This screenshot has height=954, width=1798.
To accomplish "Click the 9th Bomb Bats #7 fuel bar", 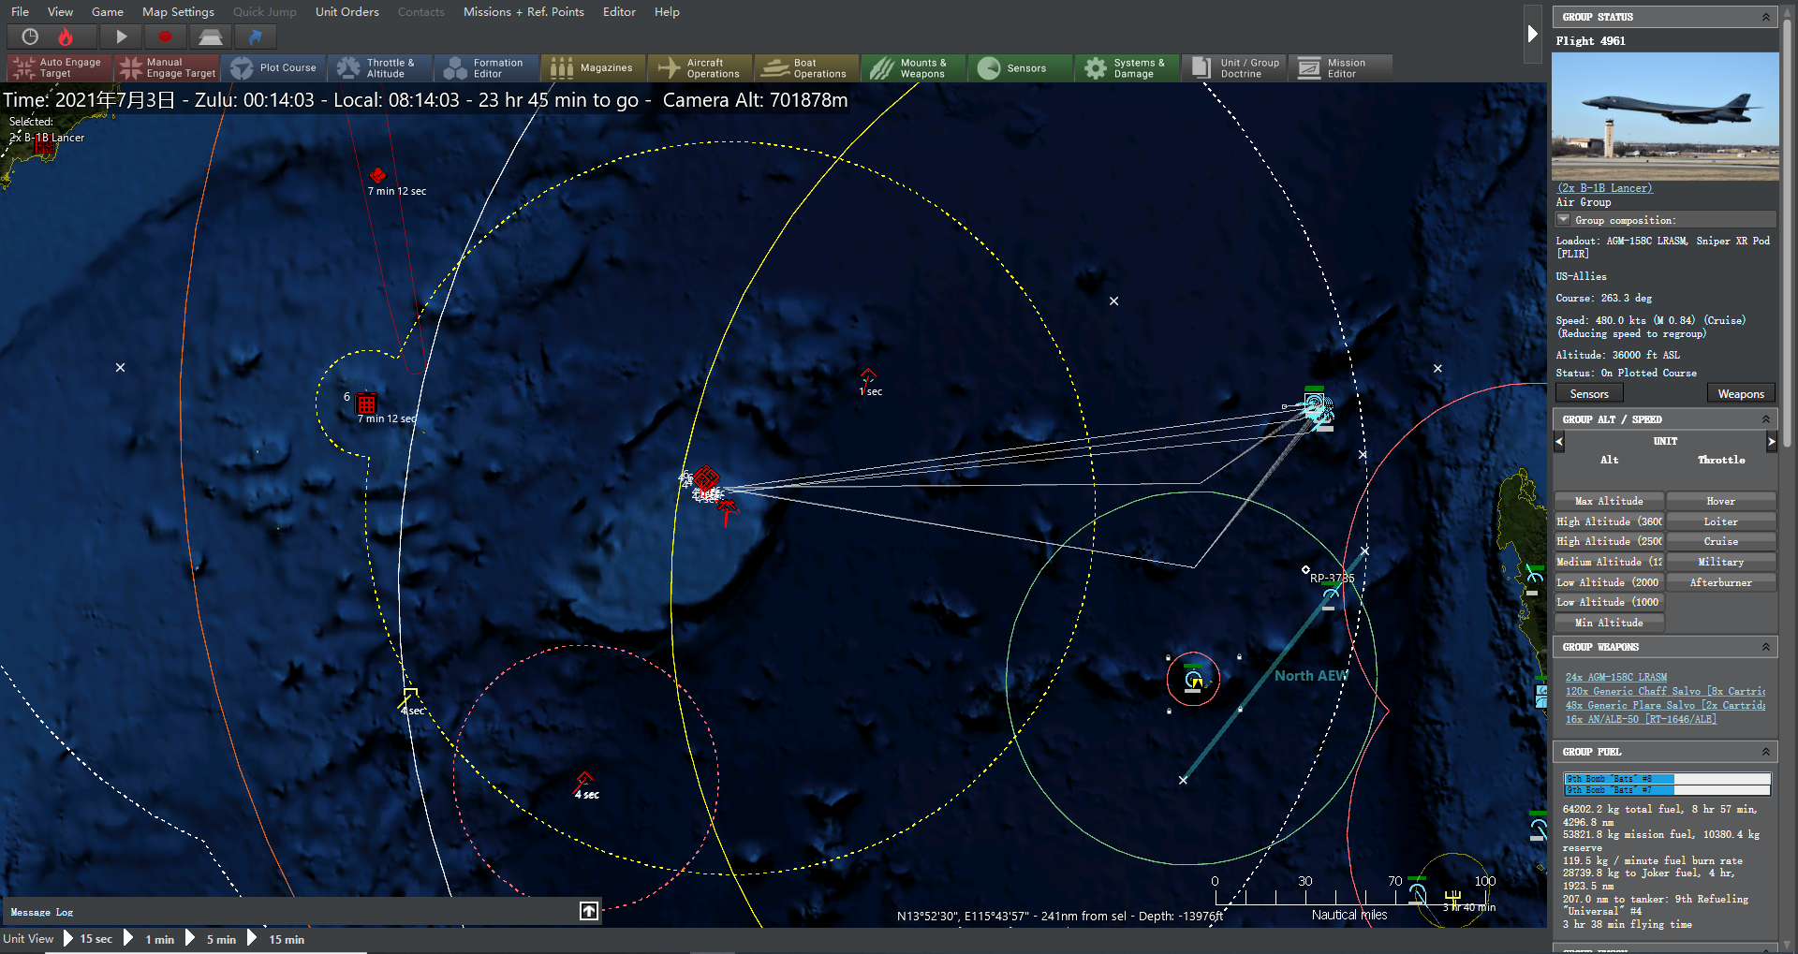I will pos(1667,790).
